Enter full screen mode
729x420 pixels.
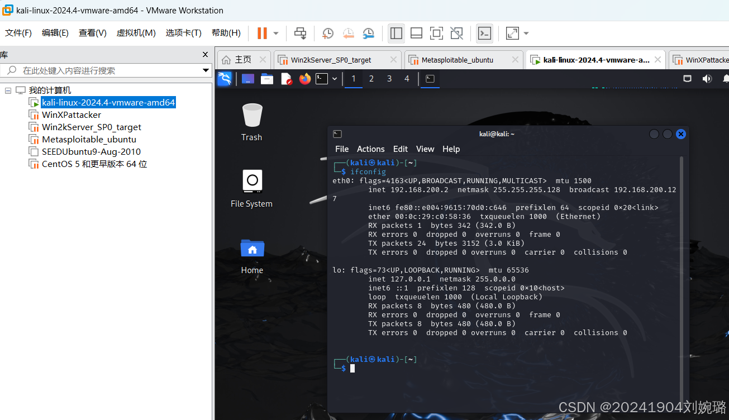pyautogui.click(x=436, y=34)
